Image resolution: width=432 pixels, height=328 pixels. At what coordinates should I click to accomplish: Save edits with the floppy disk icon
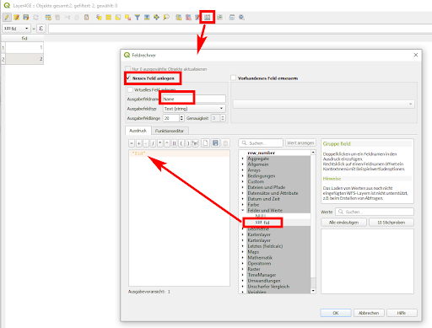point(26,18)
